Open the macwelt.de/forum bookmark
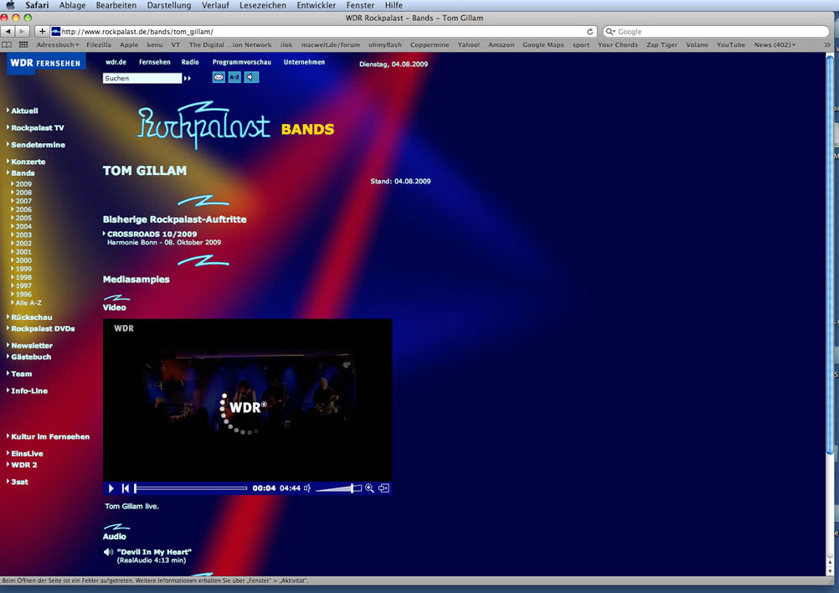 [330, 45]
